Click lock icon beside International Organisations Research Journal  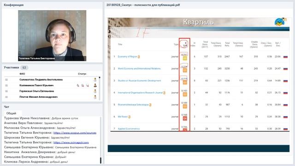[164, 93]
